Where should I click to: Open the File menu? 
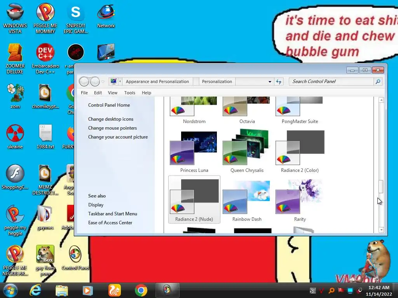point(84,93)
